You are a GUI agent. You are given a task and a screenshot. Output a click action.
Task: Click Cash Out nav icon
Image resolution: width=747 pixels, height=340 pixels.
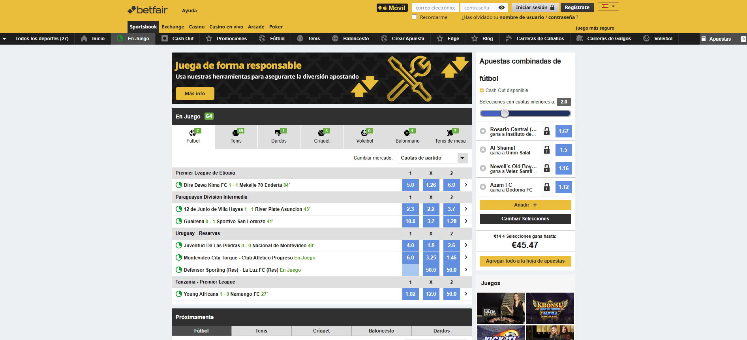[x=165, y=39]
